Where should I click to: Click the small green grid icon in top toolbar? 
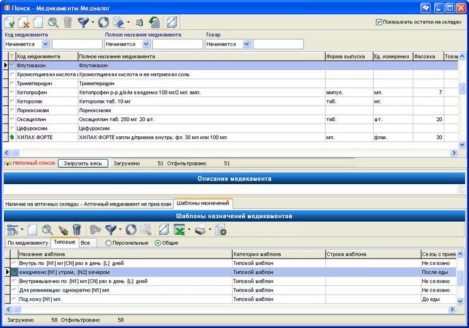(140, 22)
